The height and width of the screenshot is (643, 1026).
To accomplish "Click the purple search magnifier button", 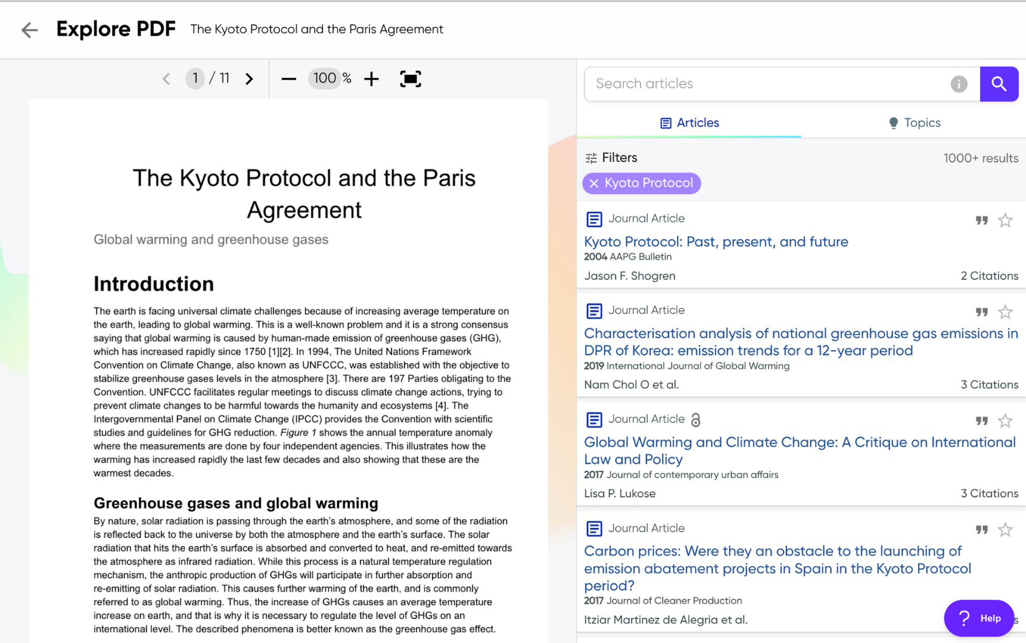I will coord(999,84).
